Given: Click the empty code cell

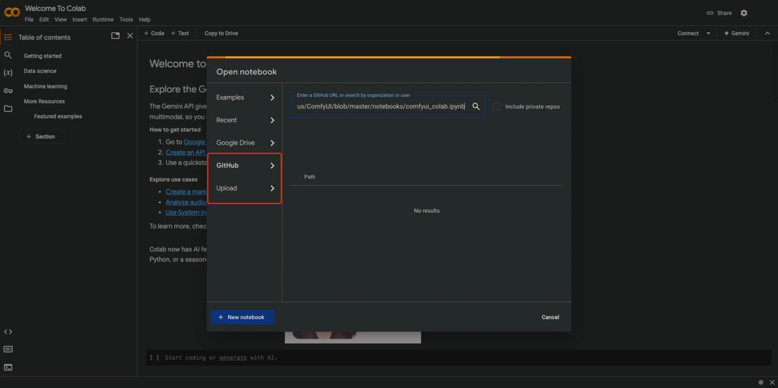Looking at the screenshot, I should click(459, 358).
